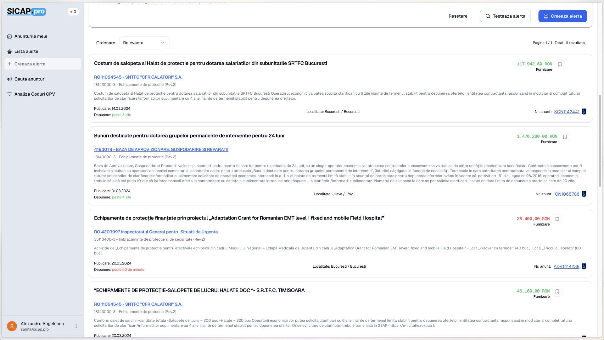Image resolution: width=604 pixels, height=340 pixels.
Task: Click the peste 50 de minute deadline
Action: [128, 270]
